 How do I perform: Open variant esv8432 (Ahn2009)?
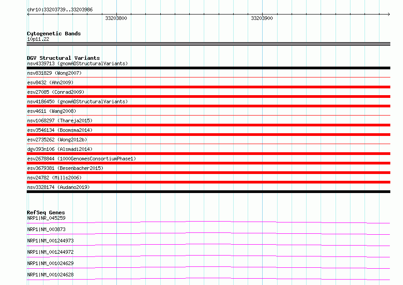50,82
